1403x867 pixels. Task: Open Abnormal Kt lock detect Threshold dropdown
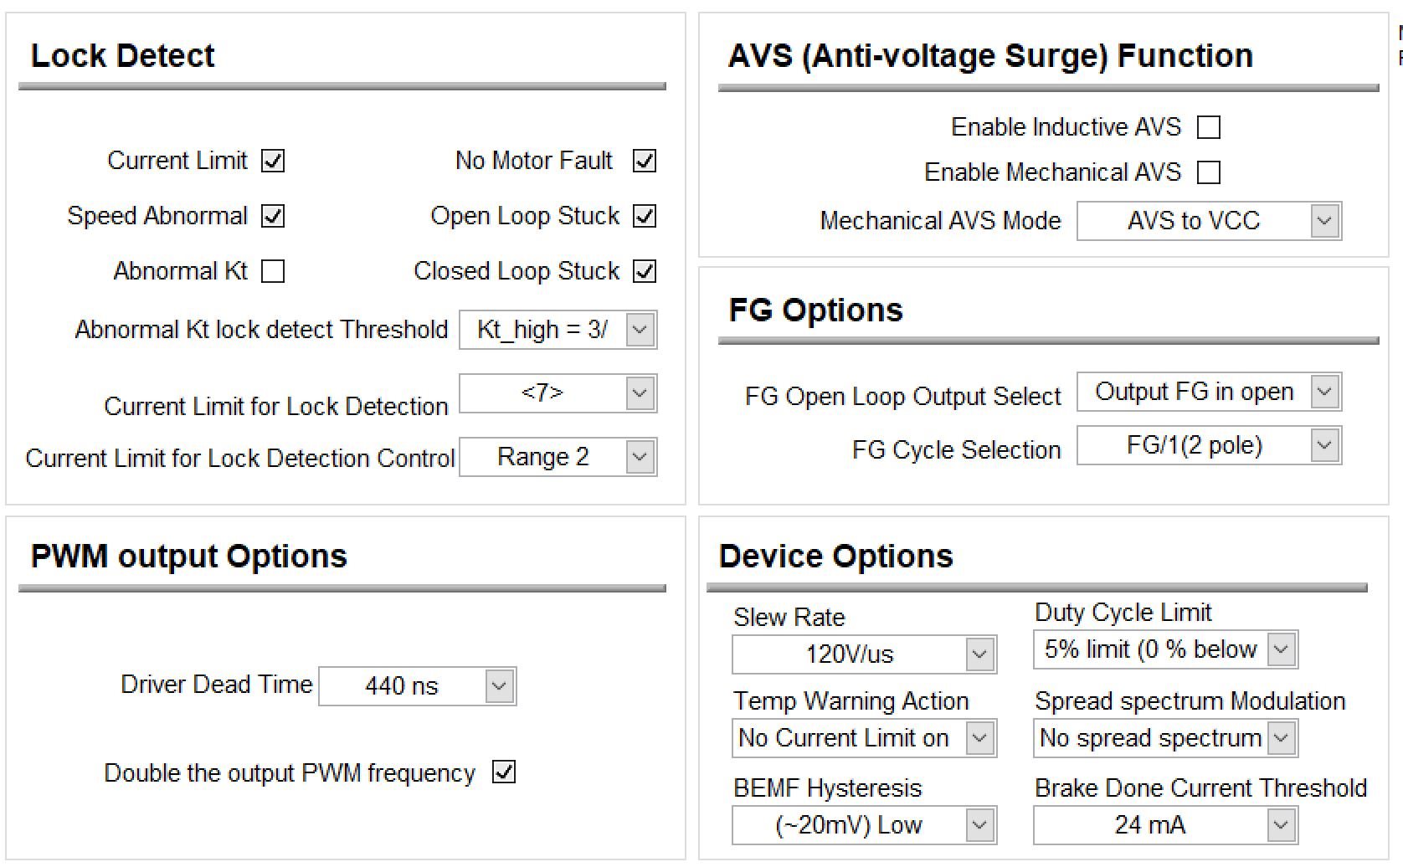[x=558, y=330]
